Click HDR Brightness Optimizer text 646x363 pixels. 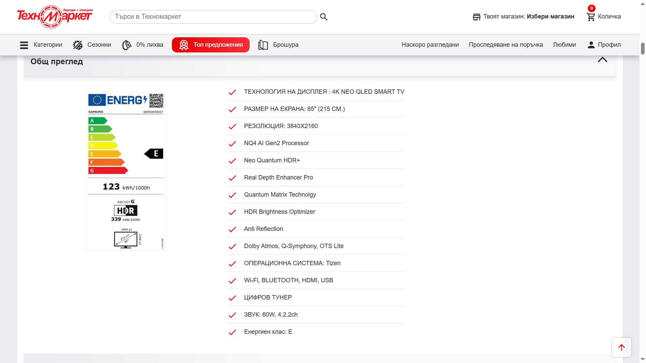click(x=280, y=212)
